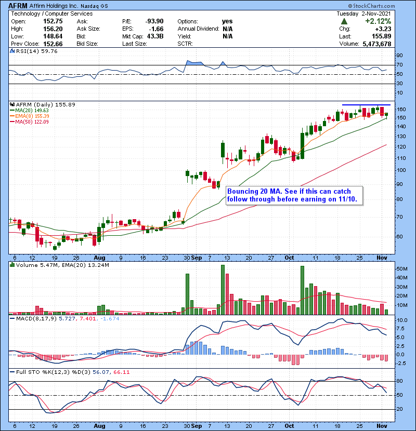This screenshot has height=431, width=416.
Task: Click the Volume panel bar icon
Action: [x=12, y=265]
